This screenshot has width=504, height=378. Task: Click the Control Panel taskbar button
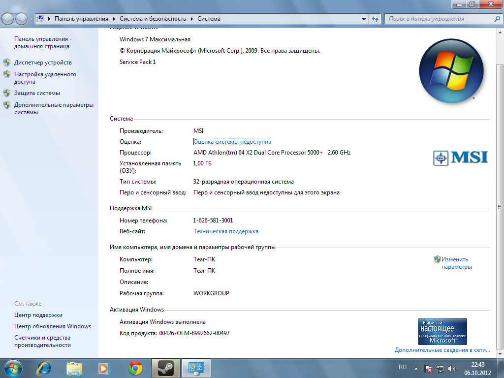(x=196, y=368)
